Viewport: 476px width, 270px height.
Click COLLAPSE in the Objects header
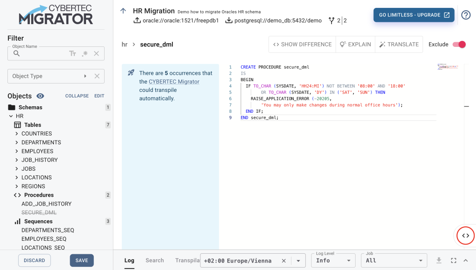(77, 96)
